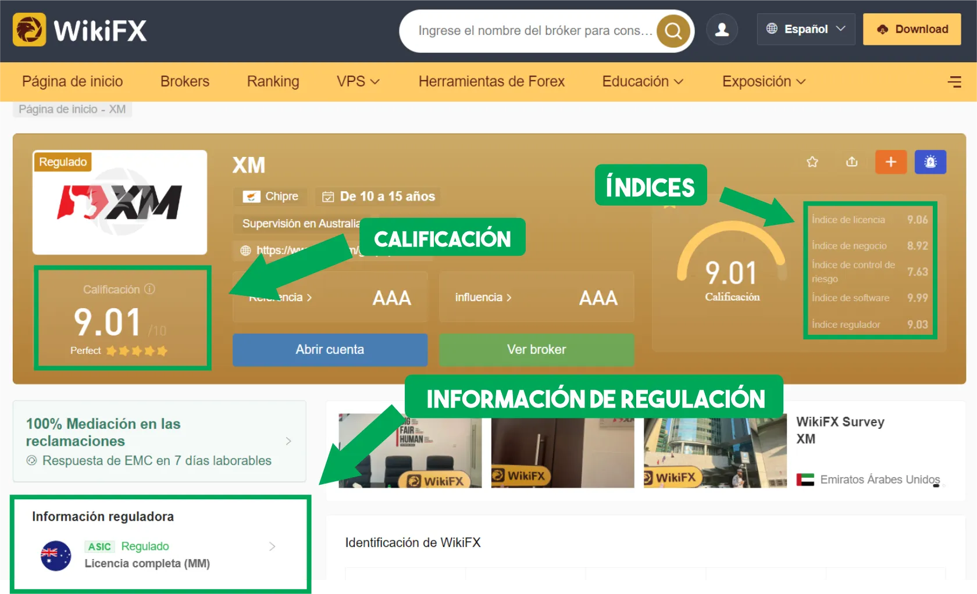Screen dimensions: 977x594
Task: Open the first WikiFX survey photo
Action: 410,450
